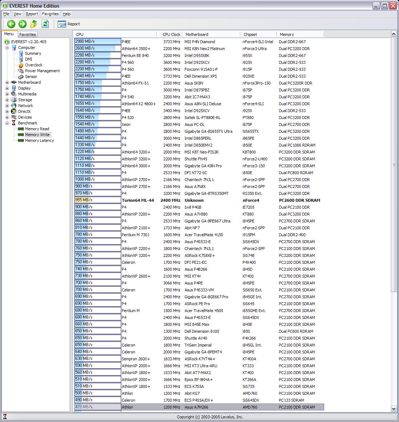The image size is (399, 422).
Task: Sort by the CPU column header
Action: coord(115,34)
